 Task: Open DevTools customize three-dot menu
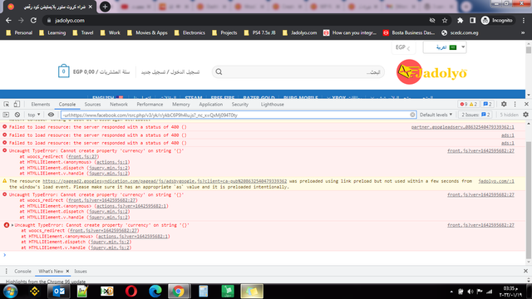pos(515,104)
